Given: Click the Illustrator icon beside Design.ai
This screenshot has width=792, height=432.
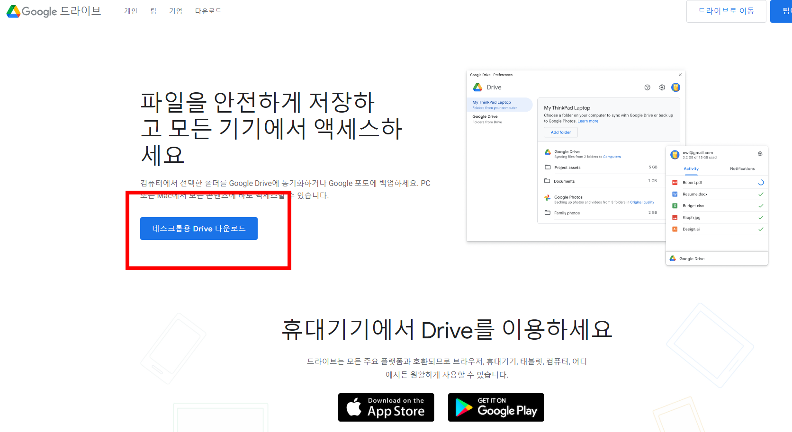Looking at the screenshot, I should tap(675, 229).
